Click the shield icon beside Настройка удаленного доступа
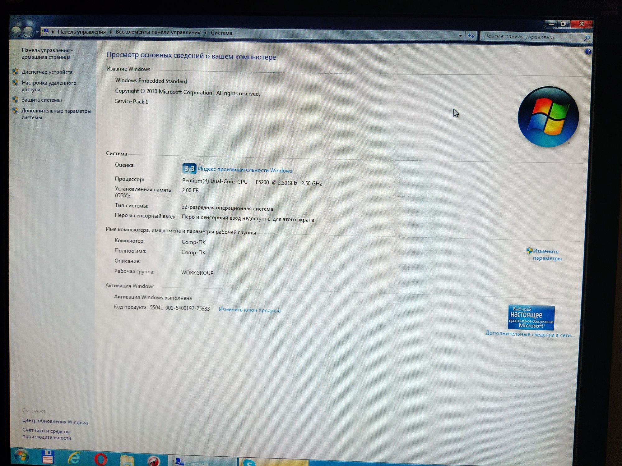Viewport: 622px width, 466px height. tap(15, 83)
